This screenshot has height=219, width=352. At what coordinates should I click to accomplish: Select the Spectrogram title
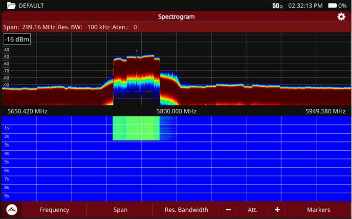(x=176, y=17)
